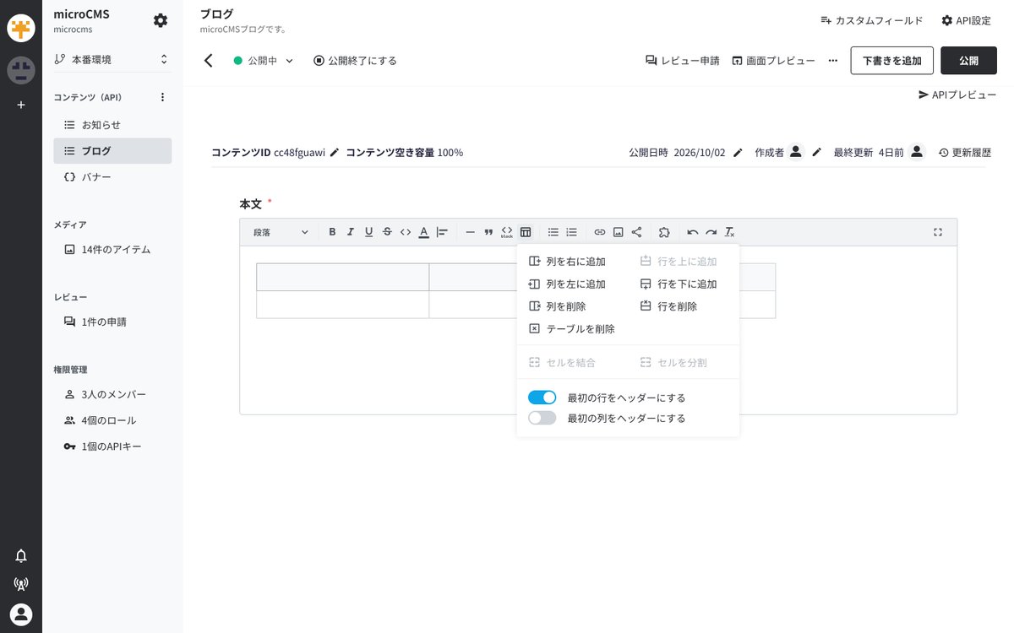This screenshot has height=633, width=1014.
Task: Choose 行を削除 in table menu
Action: pyautogui.click(x=668, y=306)
